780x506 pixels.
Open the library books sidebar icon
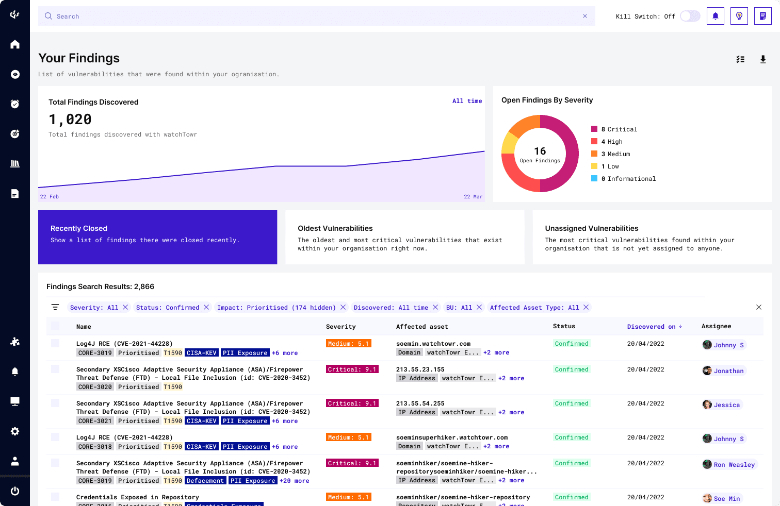(x=15, y=164)
